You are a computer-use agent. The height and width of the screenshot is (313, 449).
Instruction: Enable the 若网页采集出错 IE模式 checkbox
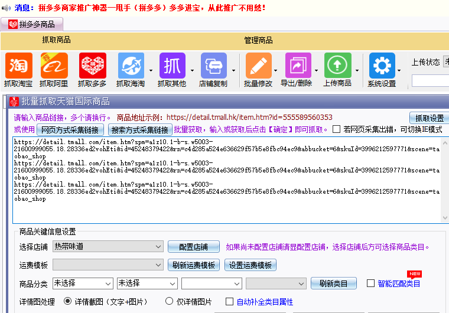coord(337,129)
